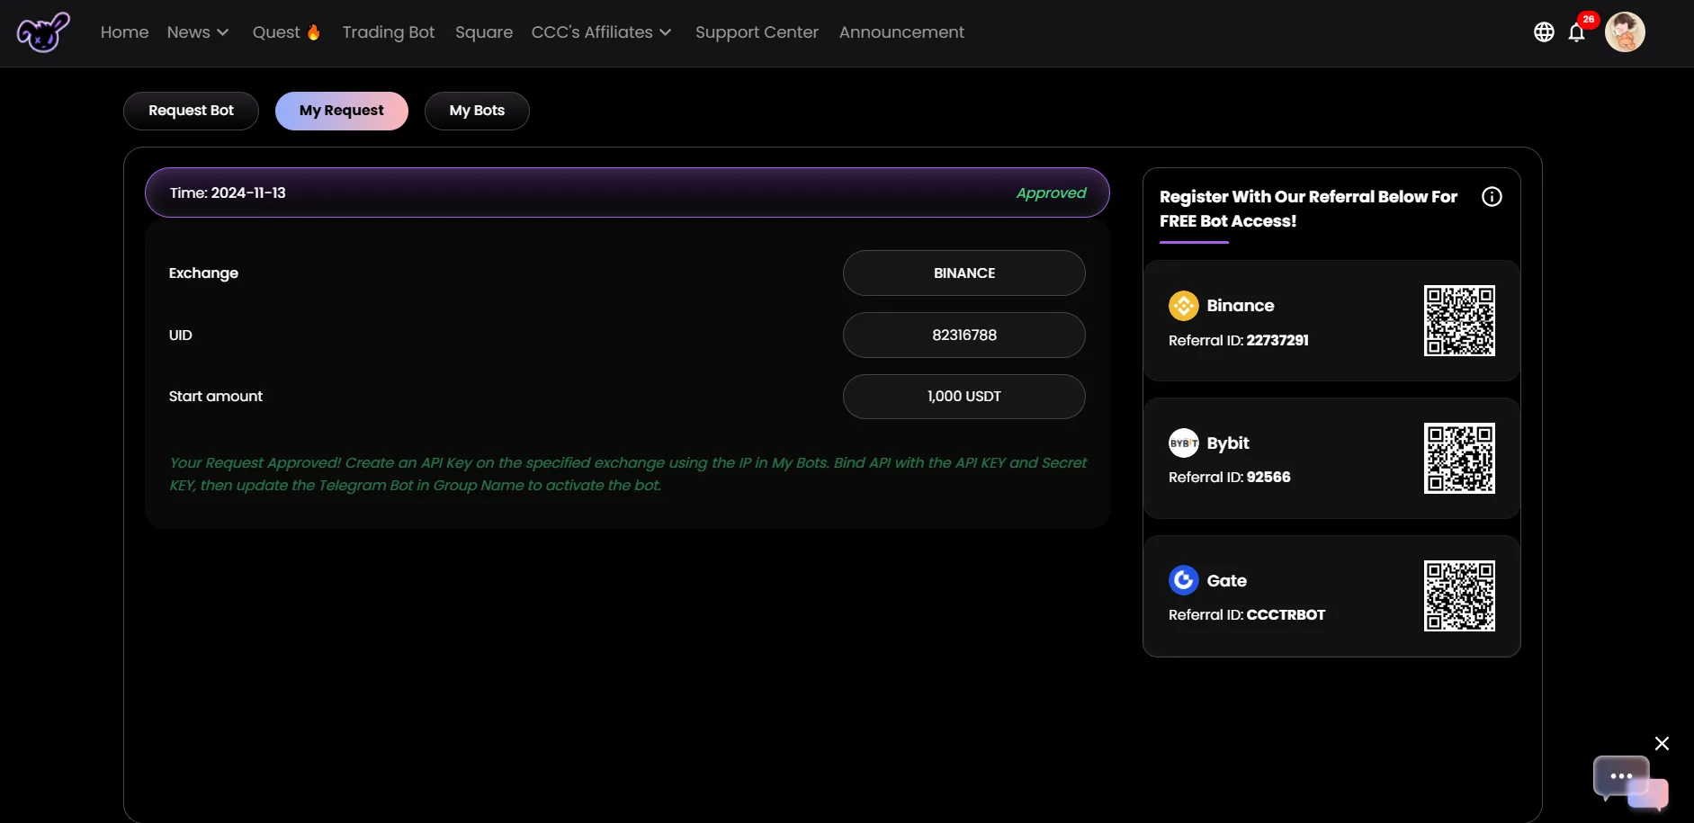
Task: Open the Support Center link
Action: [757, 32]
